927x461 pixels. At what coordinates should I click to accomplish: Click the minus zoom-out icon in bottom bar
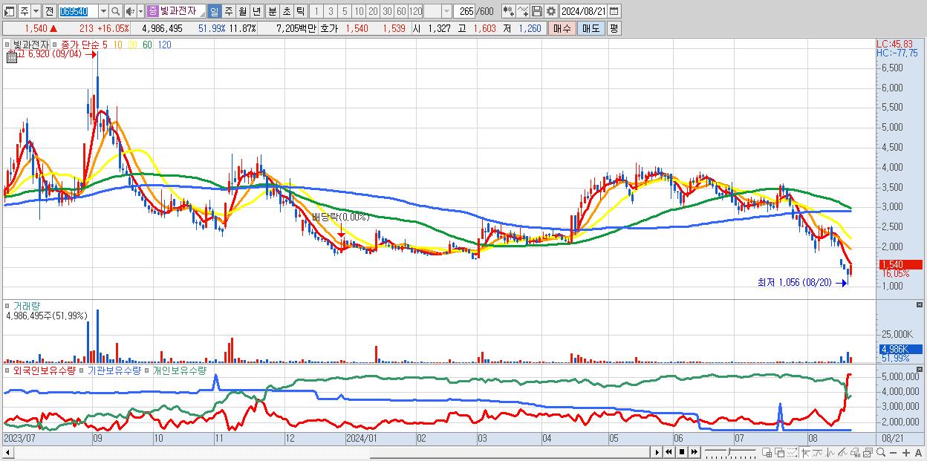(893, 453)
